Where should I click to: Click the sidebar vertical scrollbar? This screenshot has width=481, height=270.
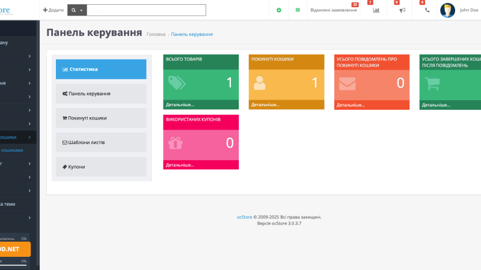click(38, 144)
